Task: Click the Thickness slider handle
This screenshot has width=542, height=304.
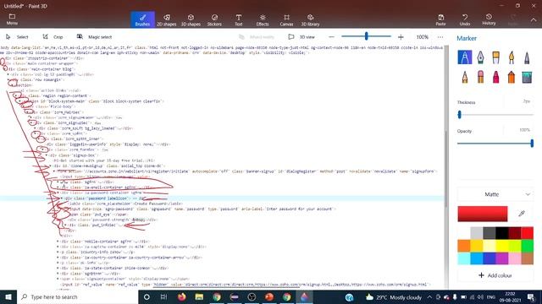Action: pos(459,115)
